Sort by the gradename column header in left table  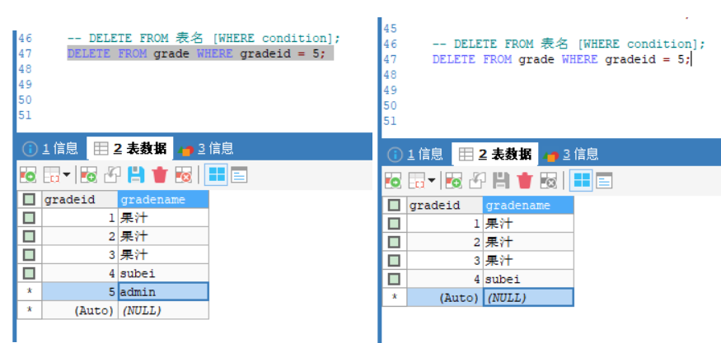pyautogui.click(x=163, y=200)
